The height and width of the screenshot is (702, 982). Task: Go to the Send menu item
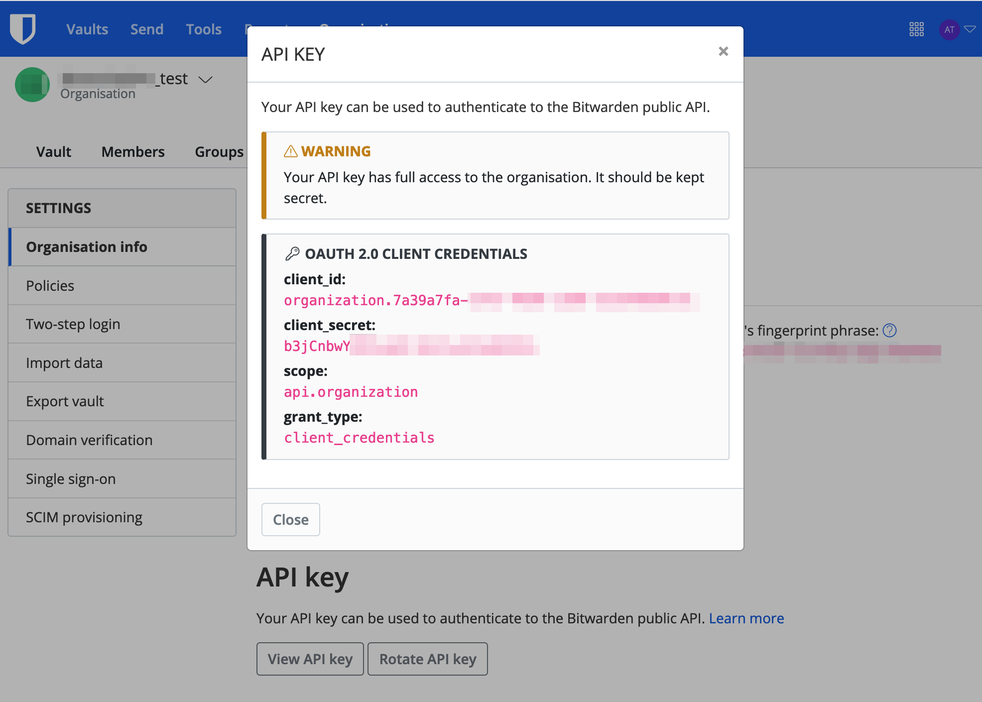[147, 29]
